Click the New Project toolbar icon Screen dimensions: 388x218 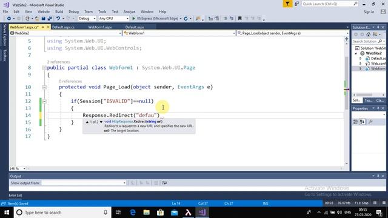[27, 19]
